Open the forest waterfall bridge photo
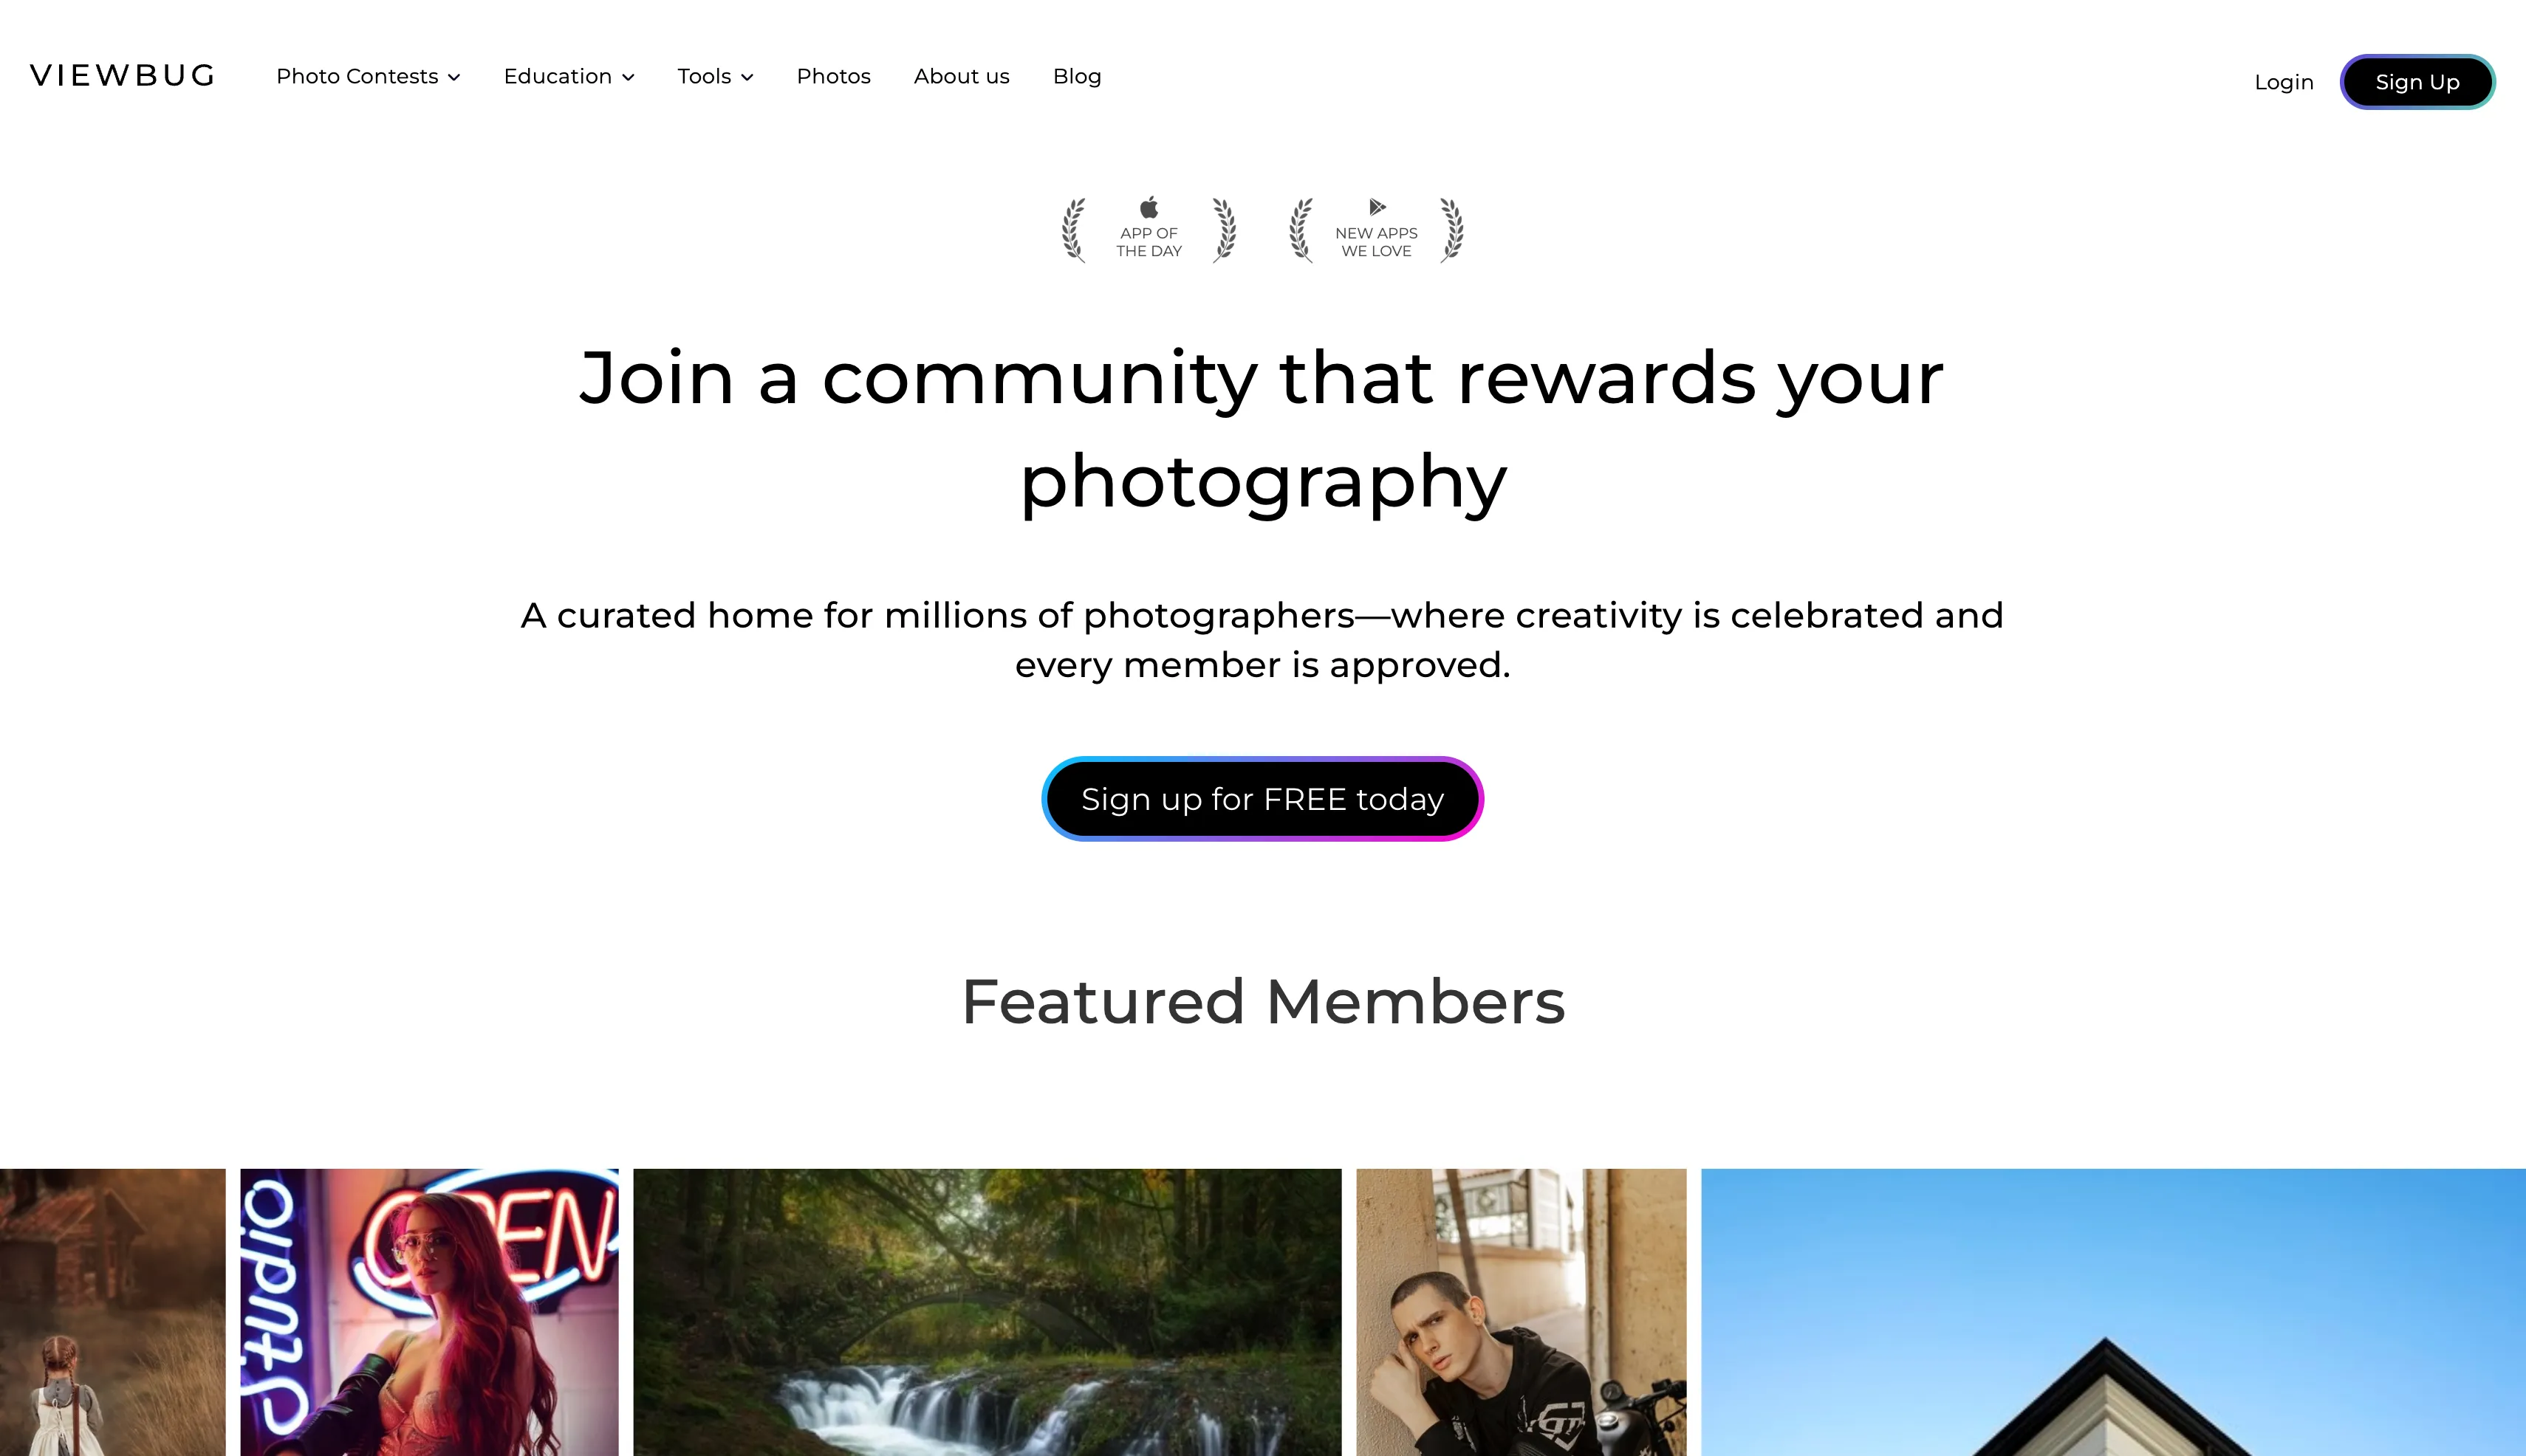The width and height of the screenshot is (2526, 1456). coord(988,1312)
